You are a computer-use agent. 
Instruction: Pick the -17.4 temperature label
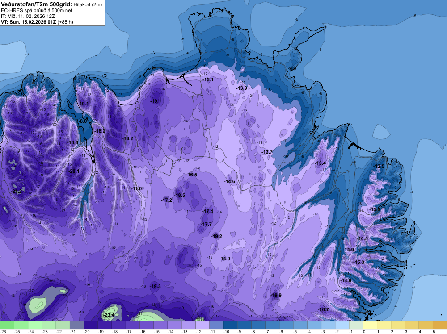click(207, 211)
